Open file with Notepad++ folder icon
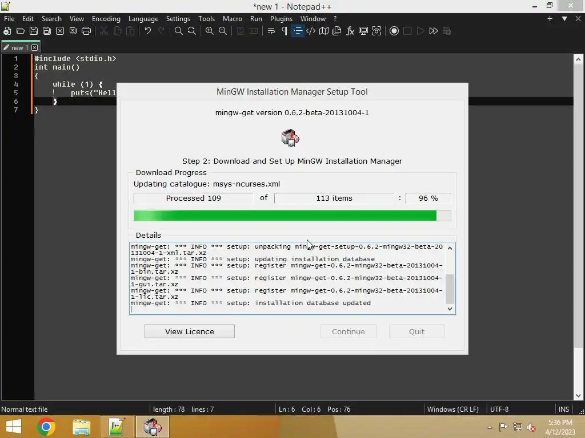This screenshot has height=438, width=585. point(20,31)
